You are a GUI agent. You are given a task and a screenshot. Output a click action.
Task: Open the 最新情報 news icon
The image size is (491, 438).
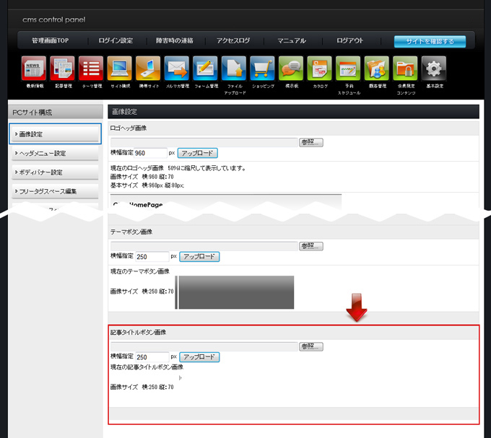point(35,69)
